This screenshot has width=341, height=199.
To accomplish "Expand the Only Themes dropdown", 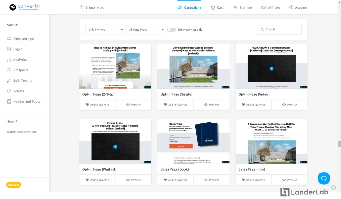I will click(x=105, y=30).
